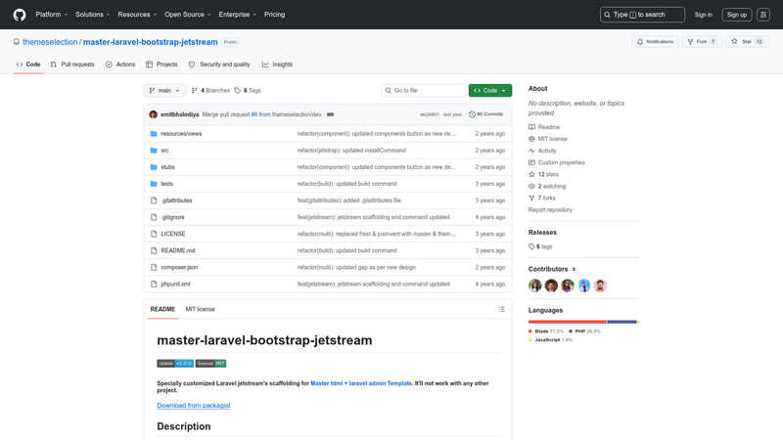This screenshot has height=440, width=783.
Task: View the 2 watching link
Action: pyautogui.click(x=547, y=186)
